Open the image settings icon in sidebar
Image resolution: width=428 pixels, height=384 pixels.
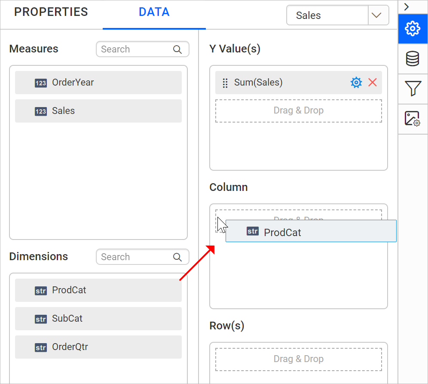click(x=413, y=119)
